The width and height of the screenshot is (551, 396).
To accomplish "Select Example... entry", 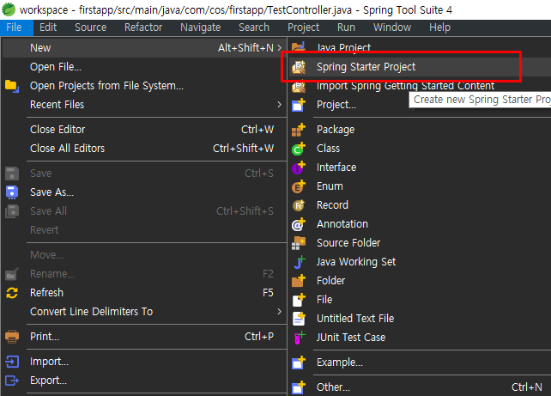I will (x=420, y=362).
